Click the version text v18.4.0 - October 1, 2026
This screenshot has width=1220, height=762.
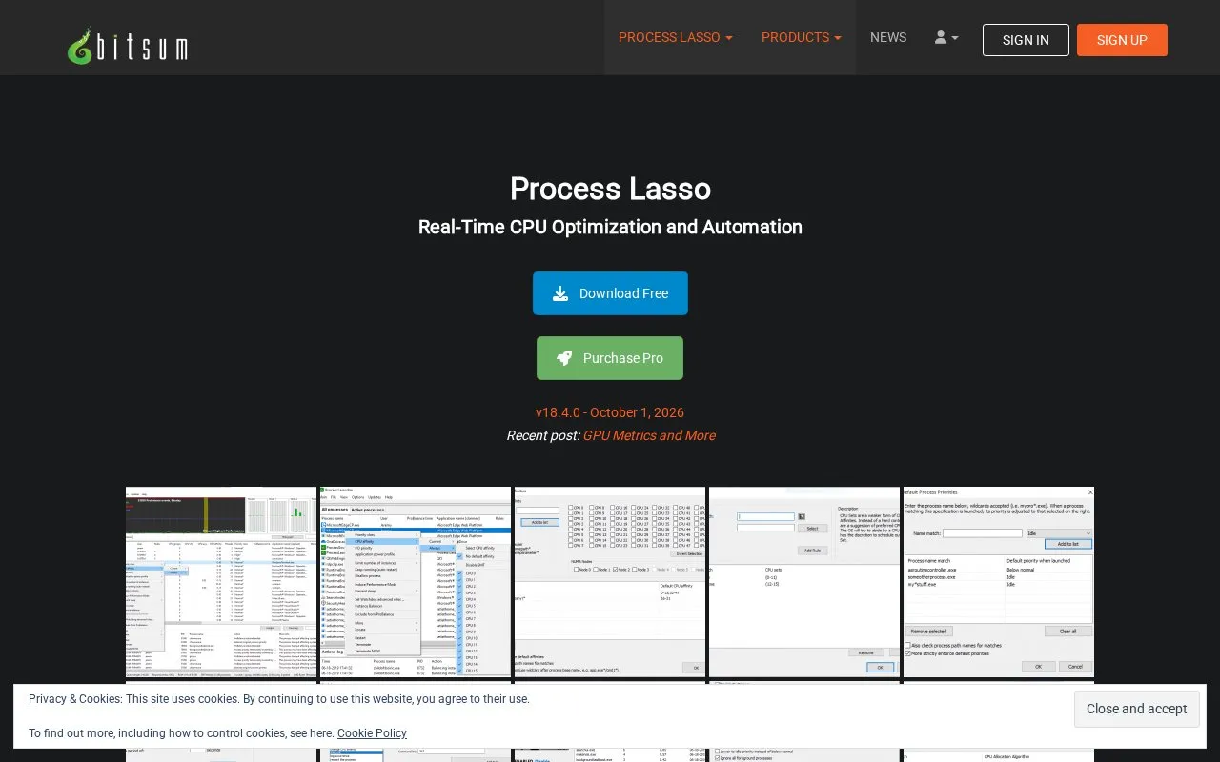coord(610,412)
